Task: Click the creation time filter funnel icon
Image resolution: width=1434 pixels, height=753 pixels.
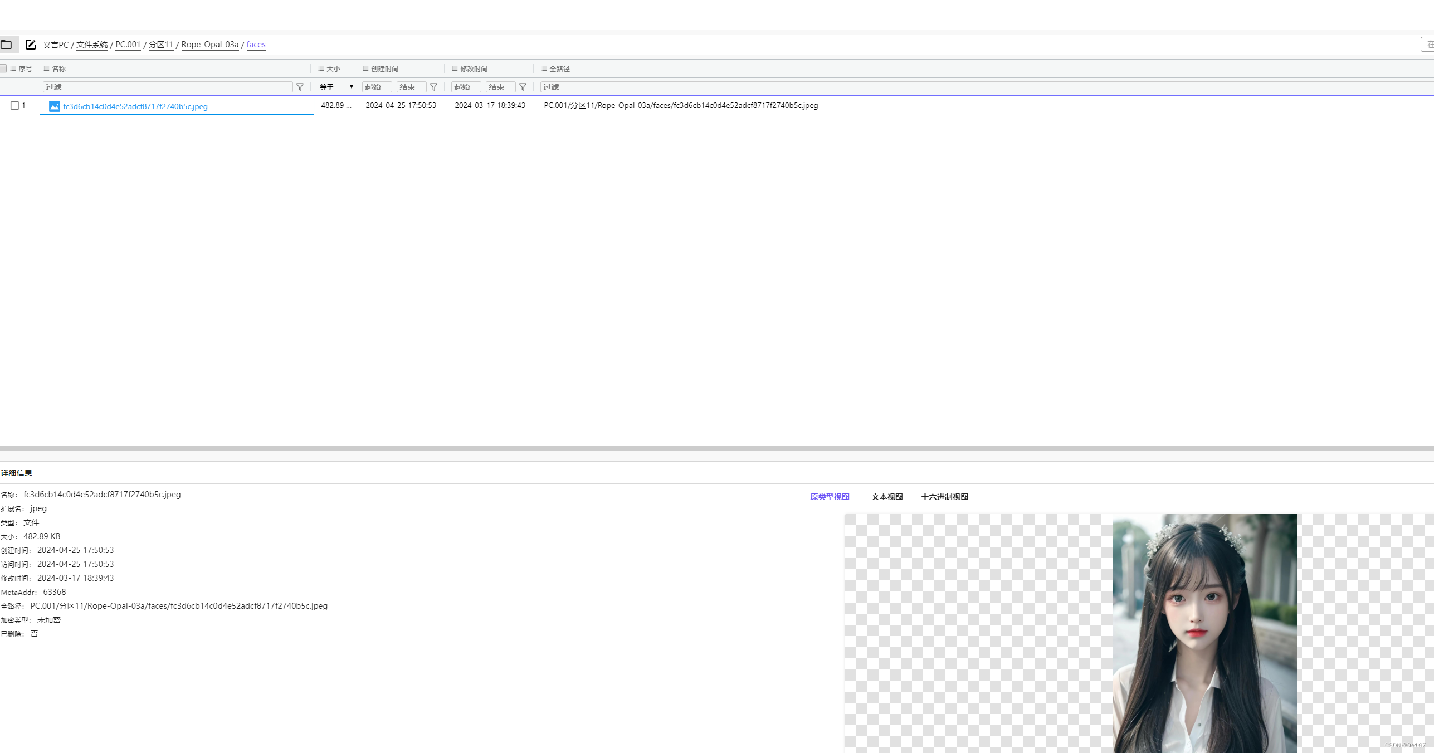Action: [433, 87]
